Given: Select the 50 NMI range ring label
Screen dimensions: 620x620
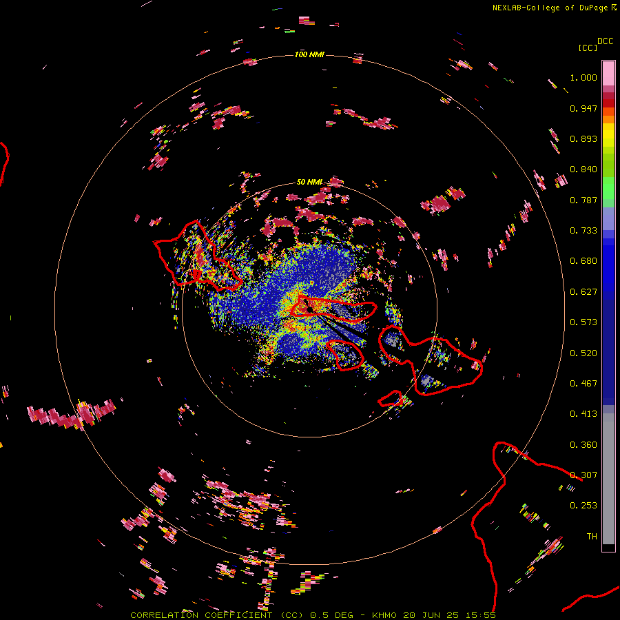Looking at the screenshot, I should click(309, 182).
